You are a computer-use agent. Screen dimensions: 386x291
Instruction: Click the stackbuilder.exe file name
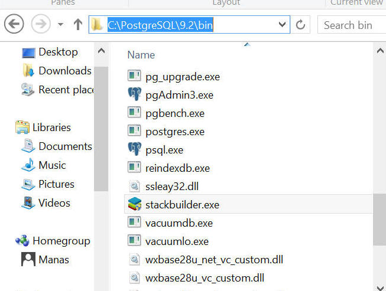(x=182, y=205)
